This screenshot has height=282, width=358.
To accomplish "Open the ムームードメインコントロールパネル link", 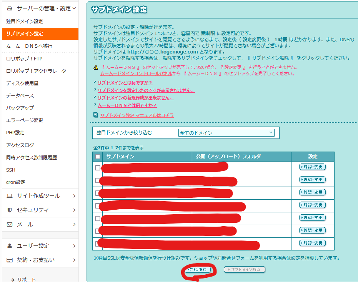I will pos(136,73).
